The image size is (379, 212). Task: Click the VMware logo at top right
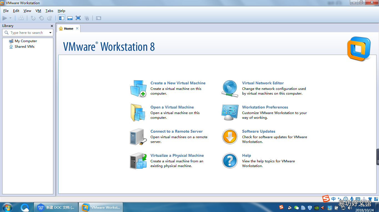tap(359, 49)
